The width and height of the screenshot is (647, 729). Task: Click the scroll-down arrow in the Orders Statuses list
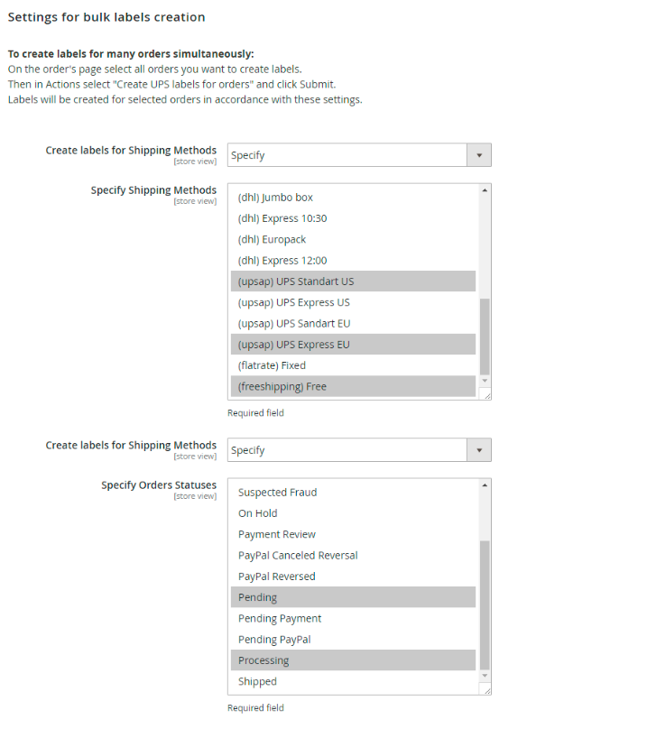[x=485, y=676]
